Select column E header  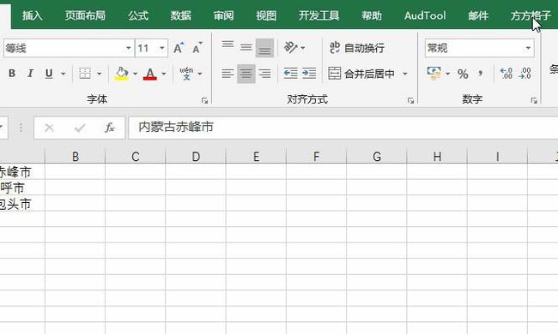(x=256, y=156)
